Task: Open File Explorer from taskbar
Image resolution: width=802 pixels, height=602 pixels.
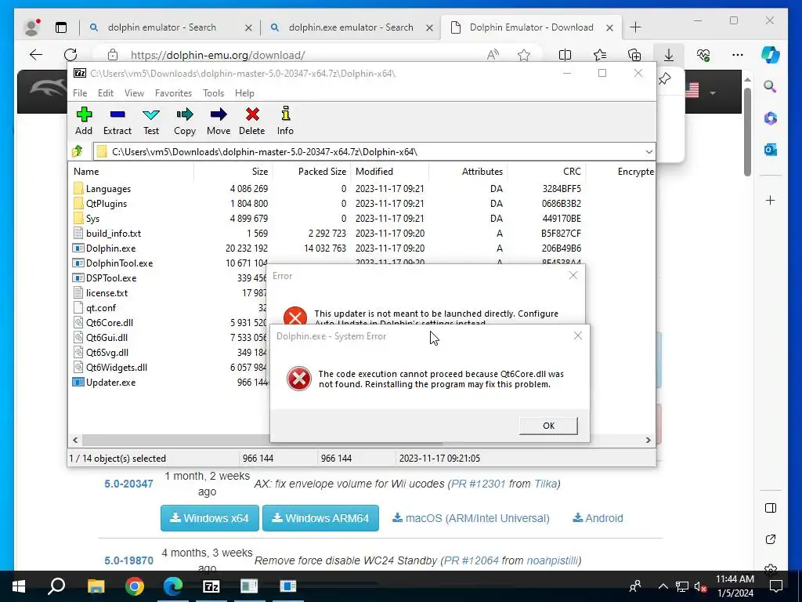Action: pos(96,586)
